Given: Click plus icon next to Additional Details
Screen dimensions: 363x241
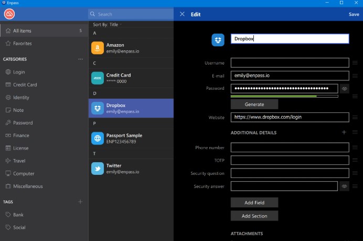Looking at the screenshot, I should point(344,132).
